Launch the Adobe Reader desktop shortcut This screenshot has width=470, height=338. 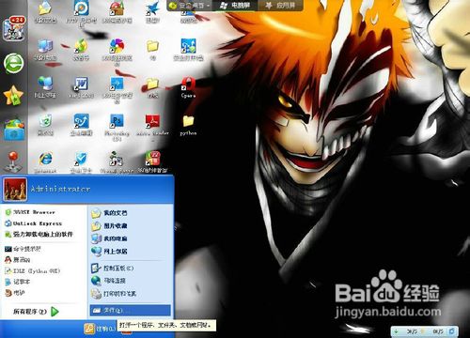[152, 125]
